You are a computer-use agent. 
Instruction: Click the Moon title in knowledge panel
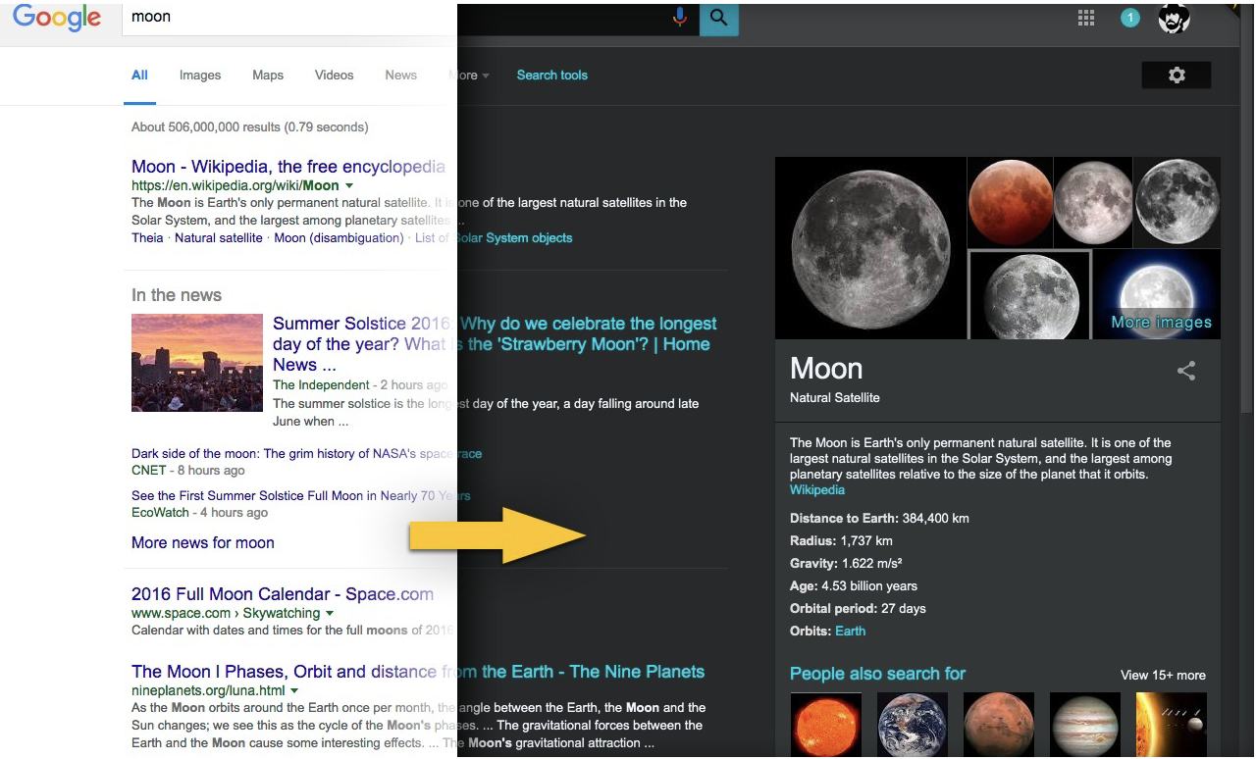826,369
